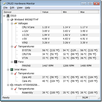Select the Winbond W83627THF chip icon
The image size is (102, 102).
pyautogui.click(x=12, y=20)
